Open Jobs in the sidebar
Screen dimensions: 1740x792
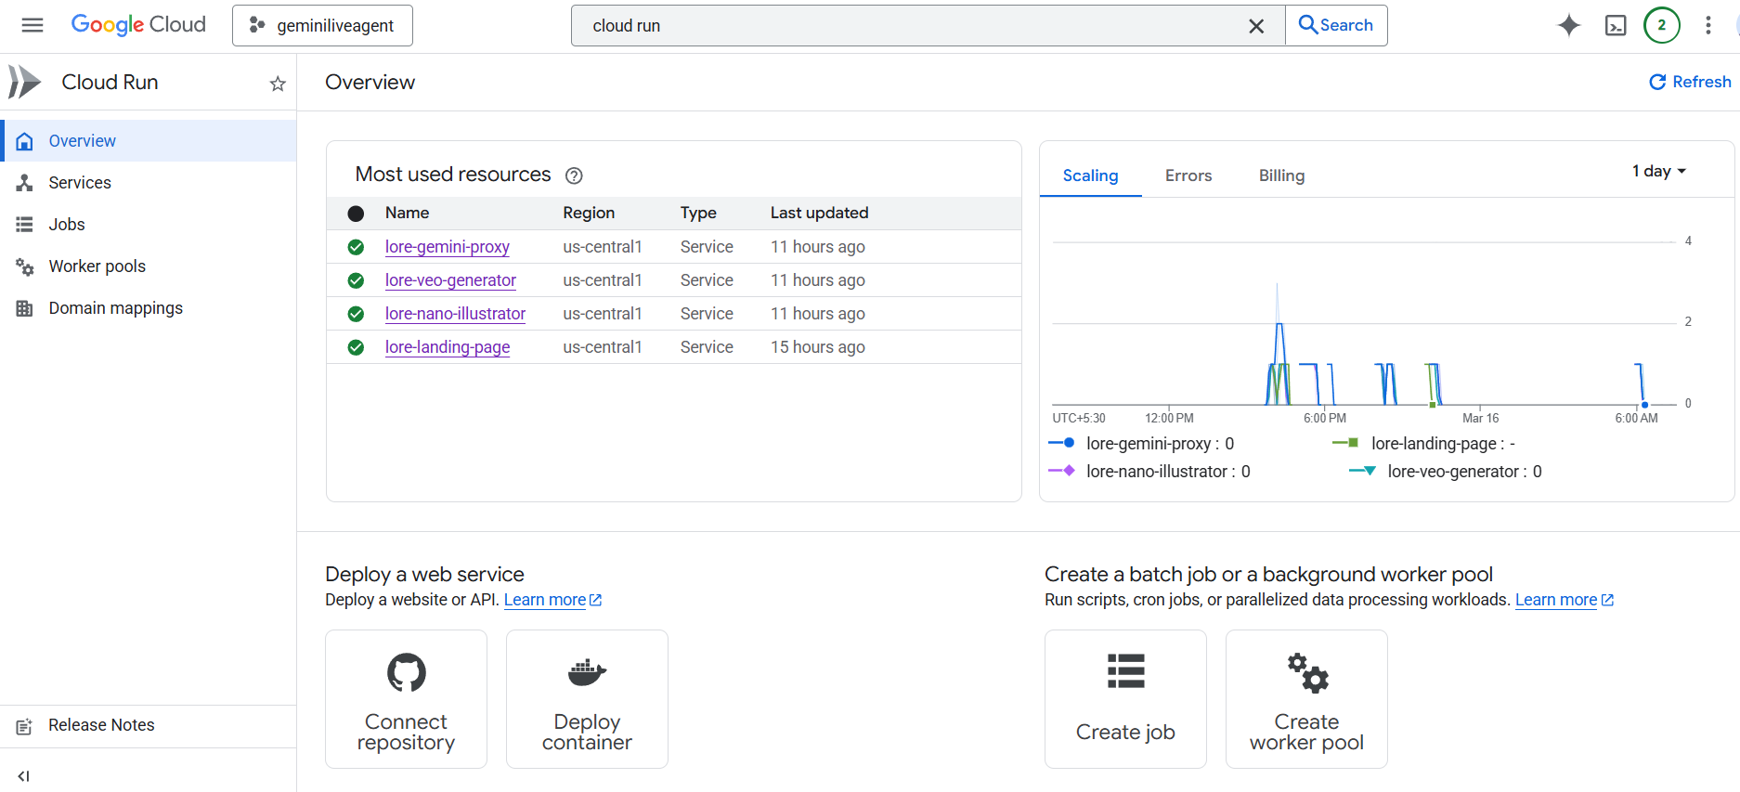pyautogui.click(x=149, y=225)
